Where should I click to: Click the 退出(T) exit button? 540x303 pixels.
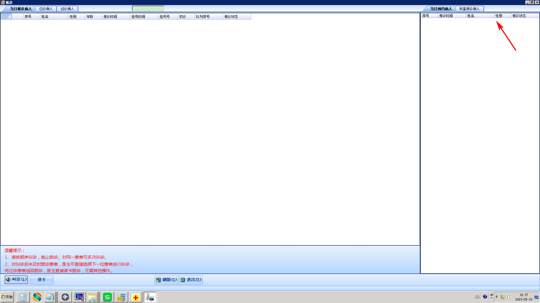(x=191, y=280)
